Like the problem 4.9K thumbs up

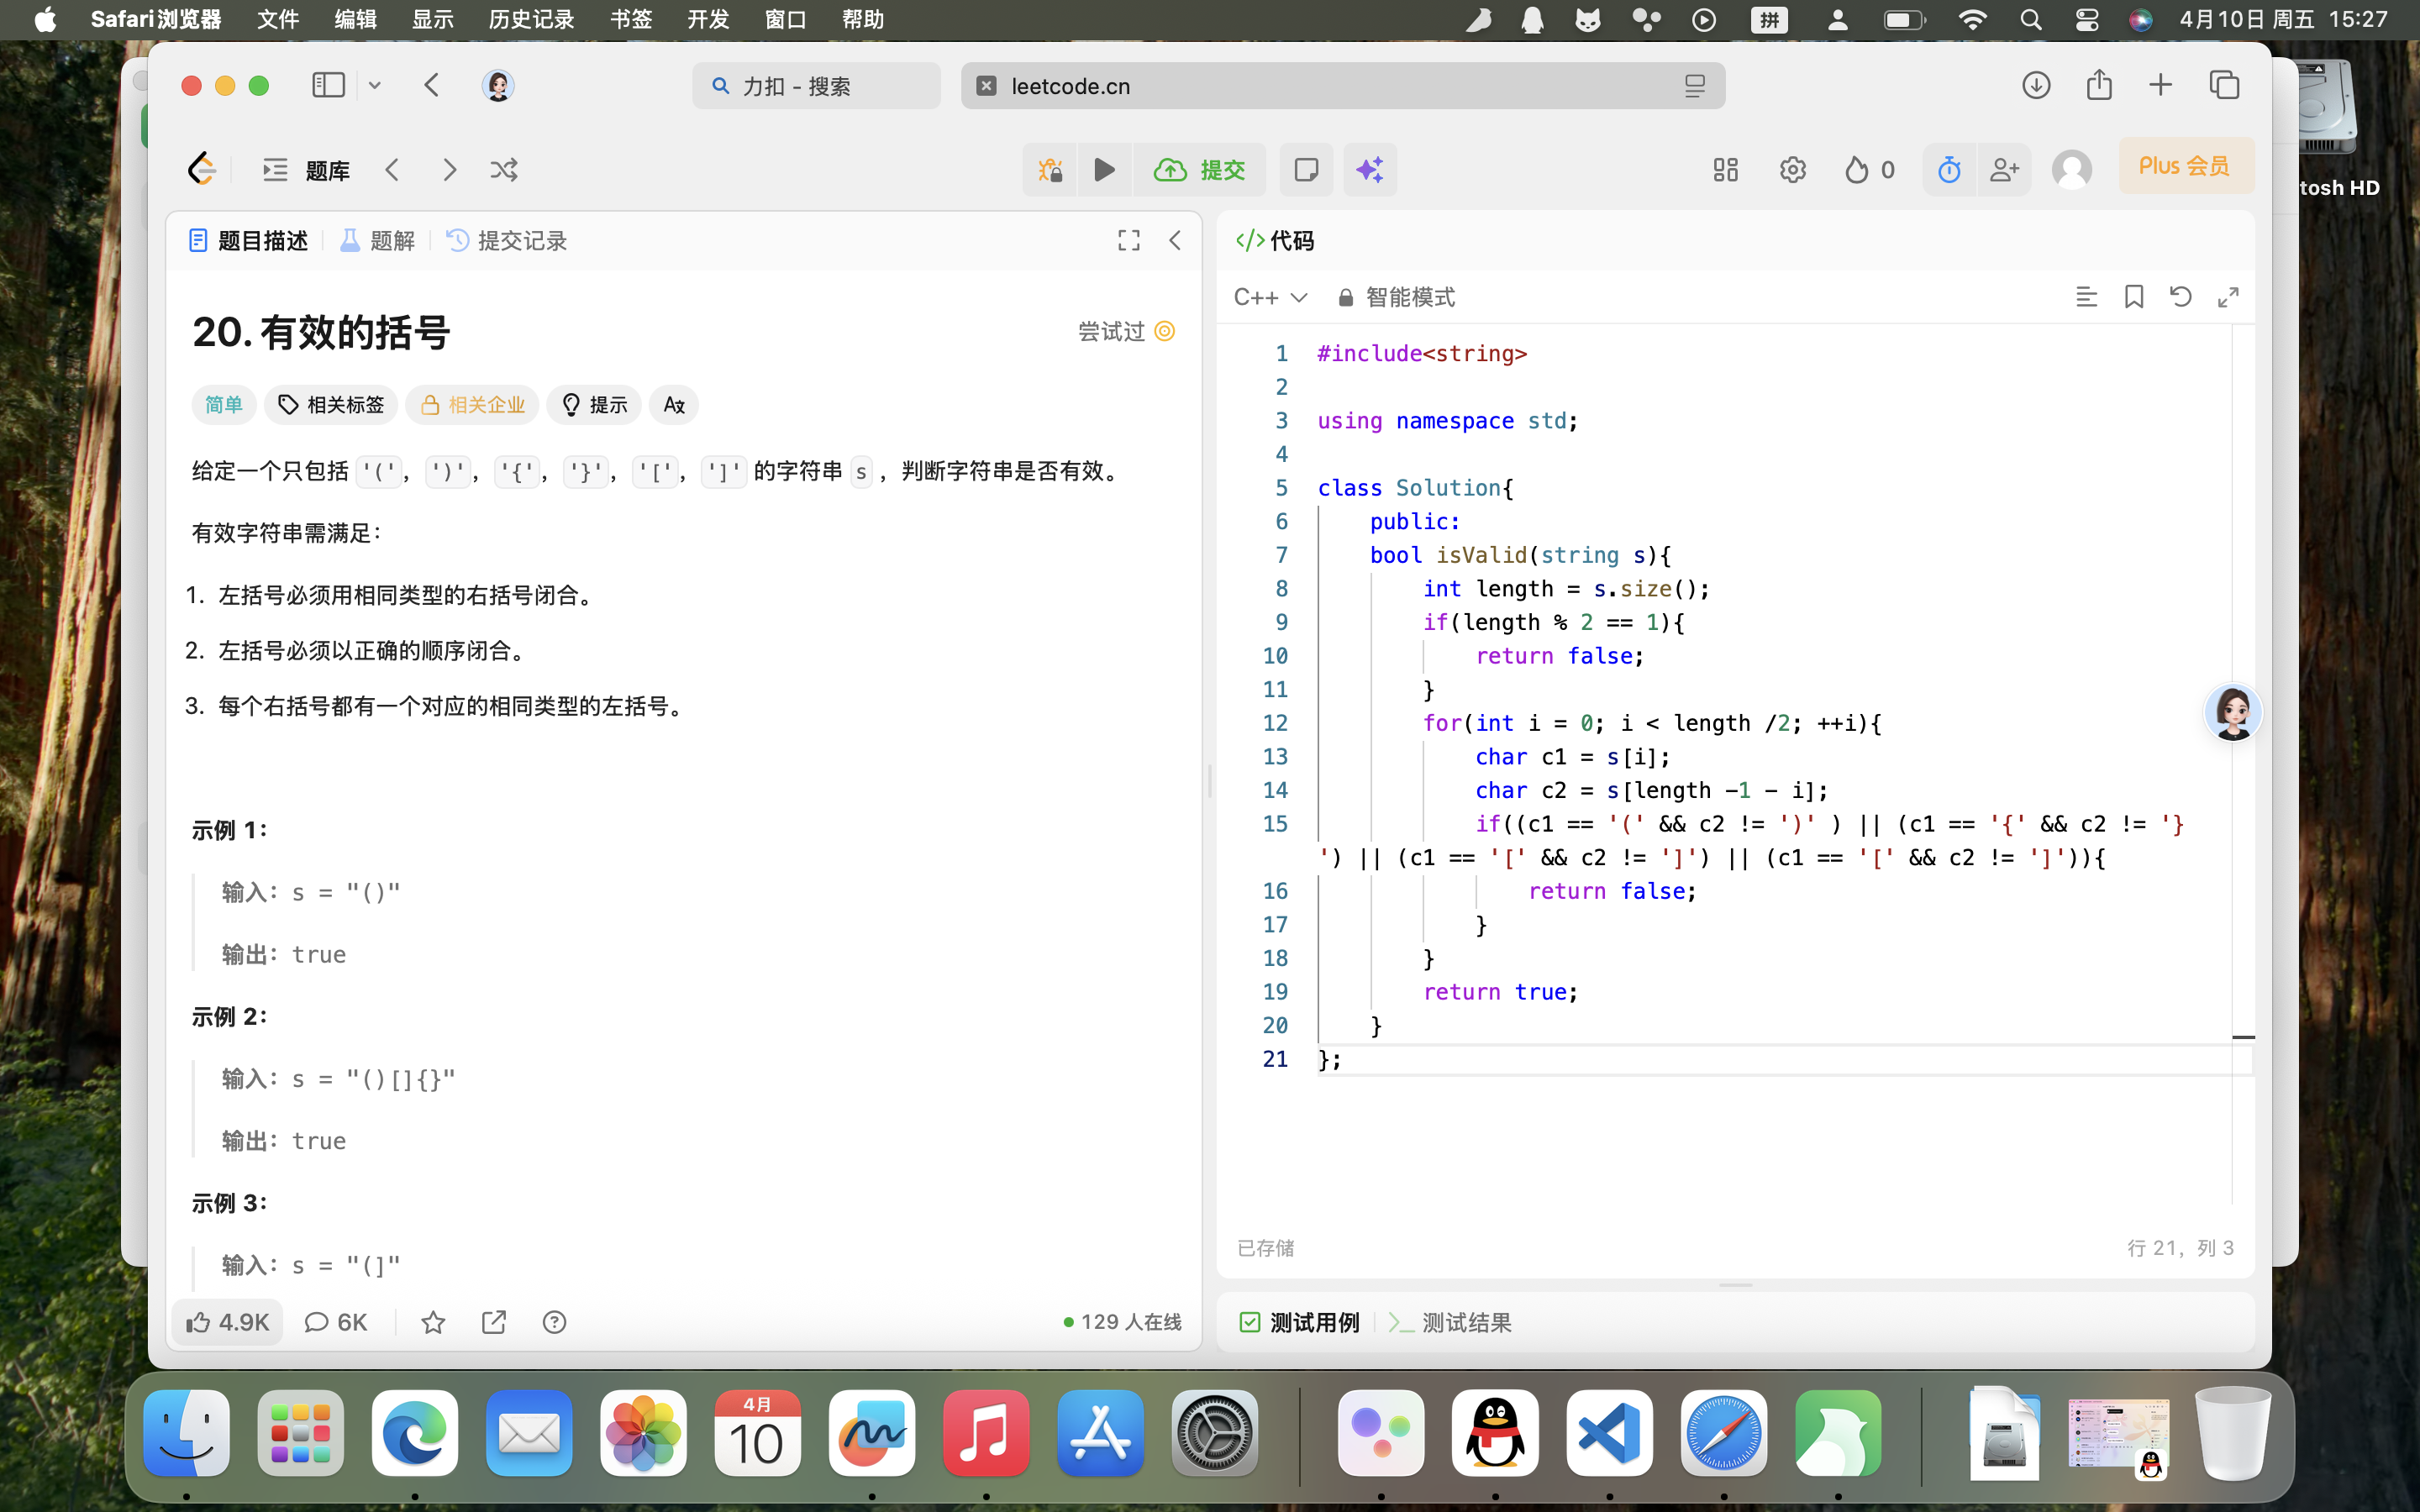tap(228, 1322)
